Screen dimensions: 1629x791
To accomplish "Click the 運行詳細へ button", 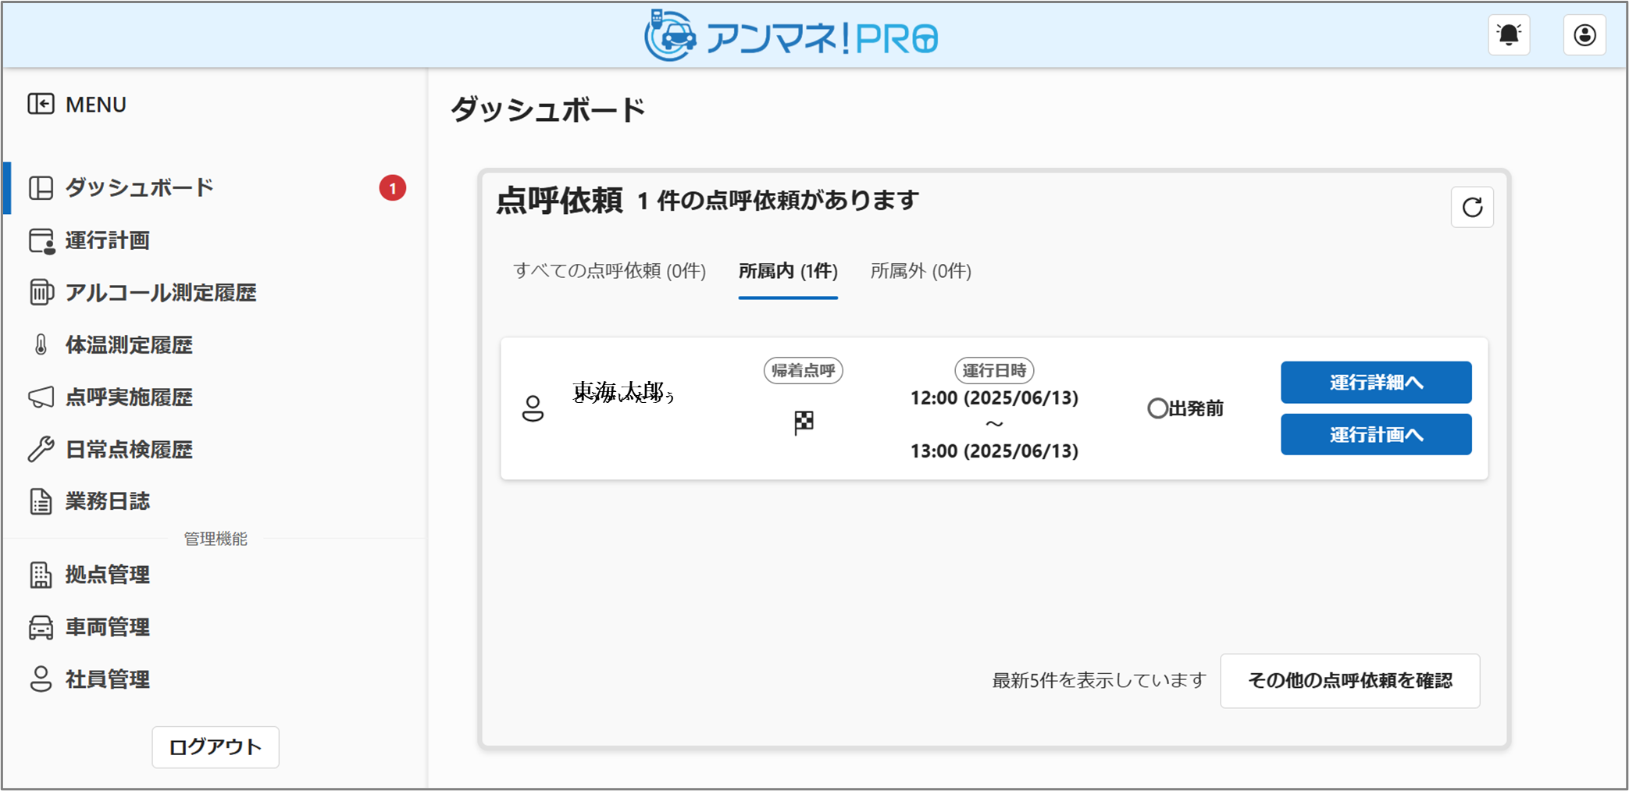I will pyautogui.click(x=1375, y=382).
